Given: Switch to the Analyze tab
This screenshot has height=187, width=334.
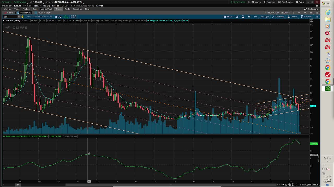Looking at the screenshot, I should coord(26,9).
